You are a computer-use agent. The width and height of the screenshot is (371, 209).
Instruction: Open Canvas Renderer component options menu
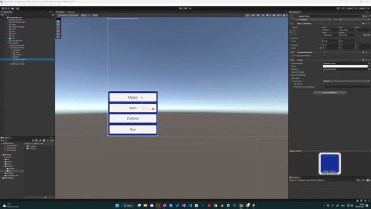[369, 52]
